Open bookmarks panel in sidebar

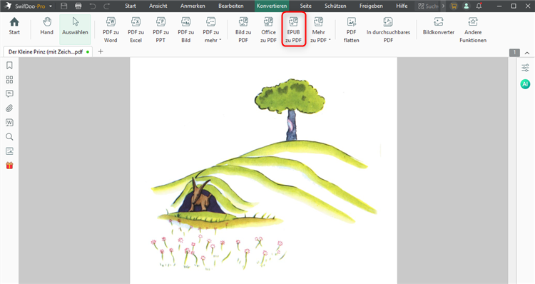tap(9, 65)
